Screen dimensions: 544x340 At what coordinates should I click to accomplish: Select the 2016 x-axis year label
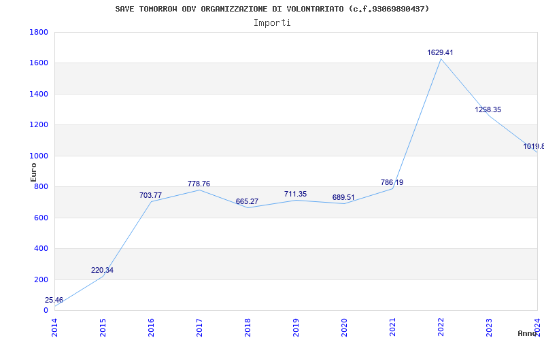click(x=151, y=326)
